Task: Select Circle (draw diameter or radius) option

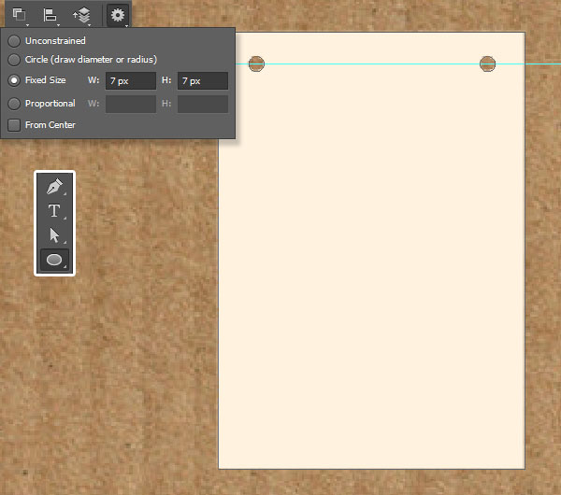Action: (x=14, y=59)
